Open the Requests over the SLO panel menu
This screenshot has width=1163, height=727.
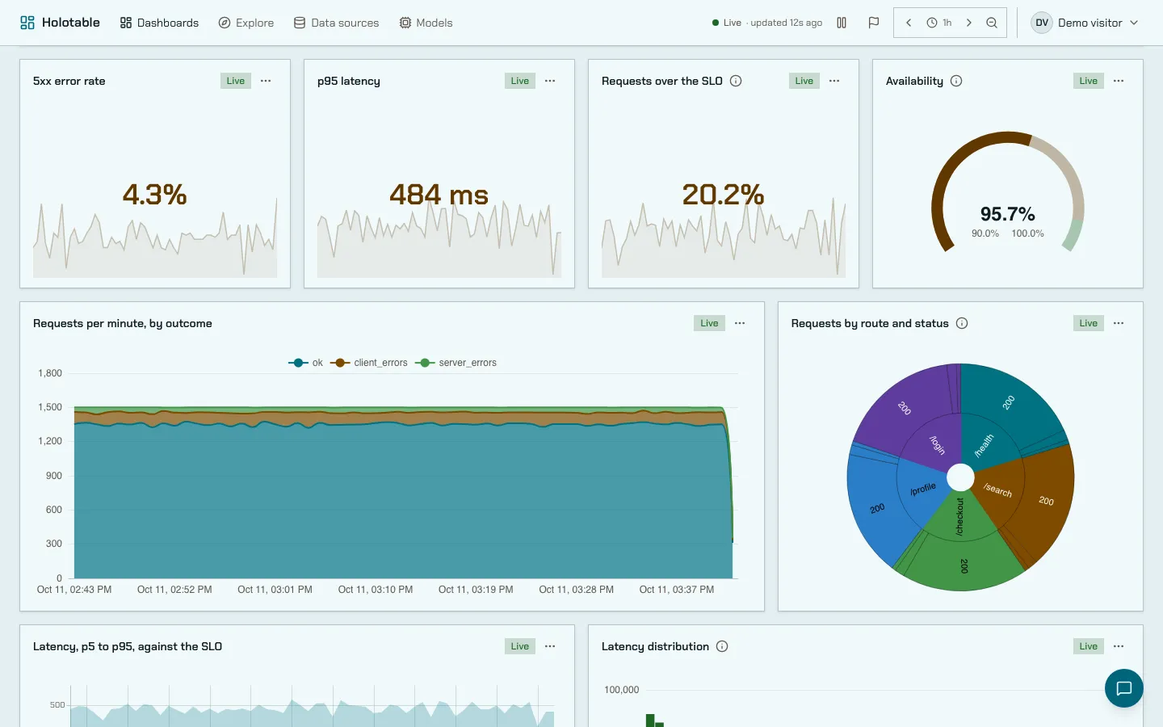pos(834,81)
